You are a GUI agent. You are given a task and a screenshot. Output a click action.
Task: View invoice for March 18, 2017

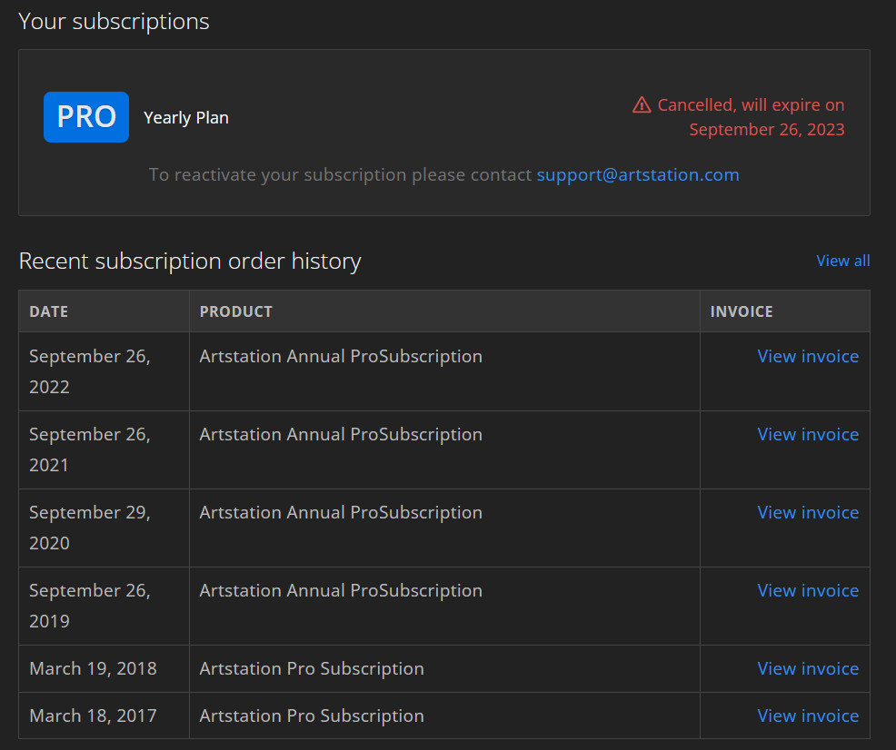pyautogui.click(x=808, y=715)
